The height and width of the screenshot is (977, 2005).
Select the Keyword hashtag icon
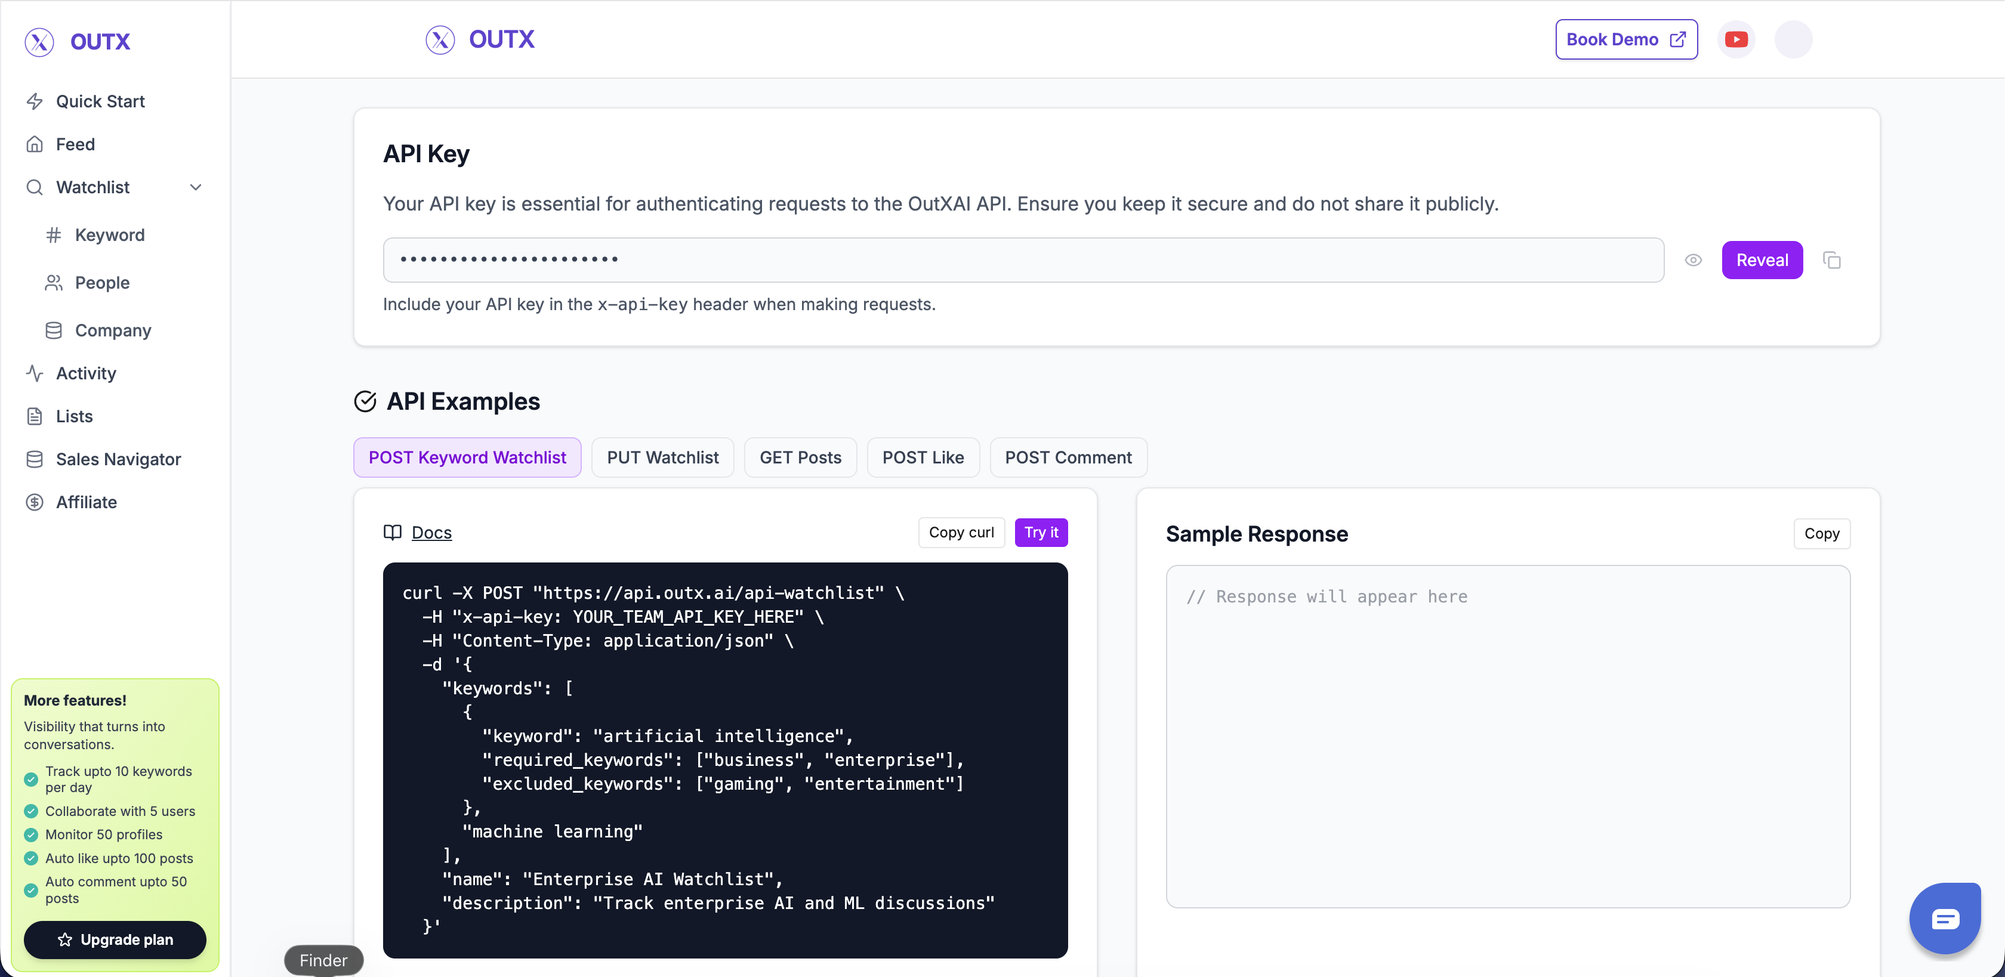pos(53,234)
